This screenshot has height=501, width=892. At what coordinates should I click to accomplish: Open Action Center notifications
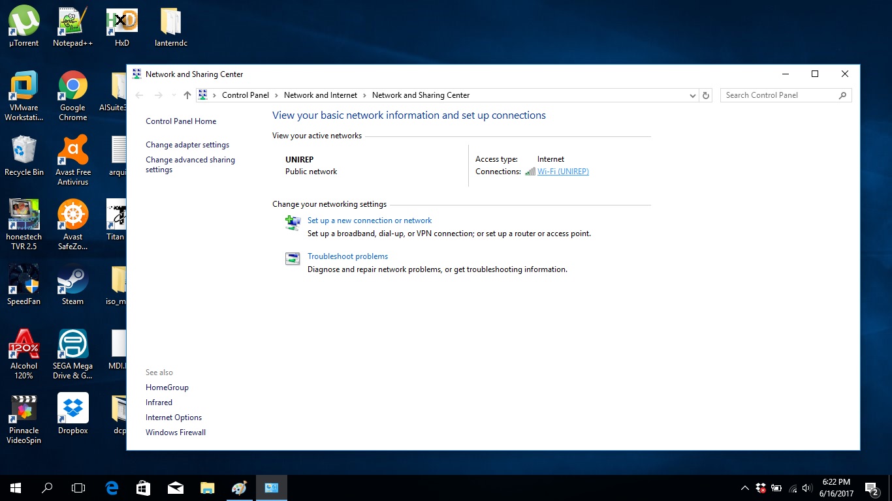tap(872, 488)
